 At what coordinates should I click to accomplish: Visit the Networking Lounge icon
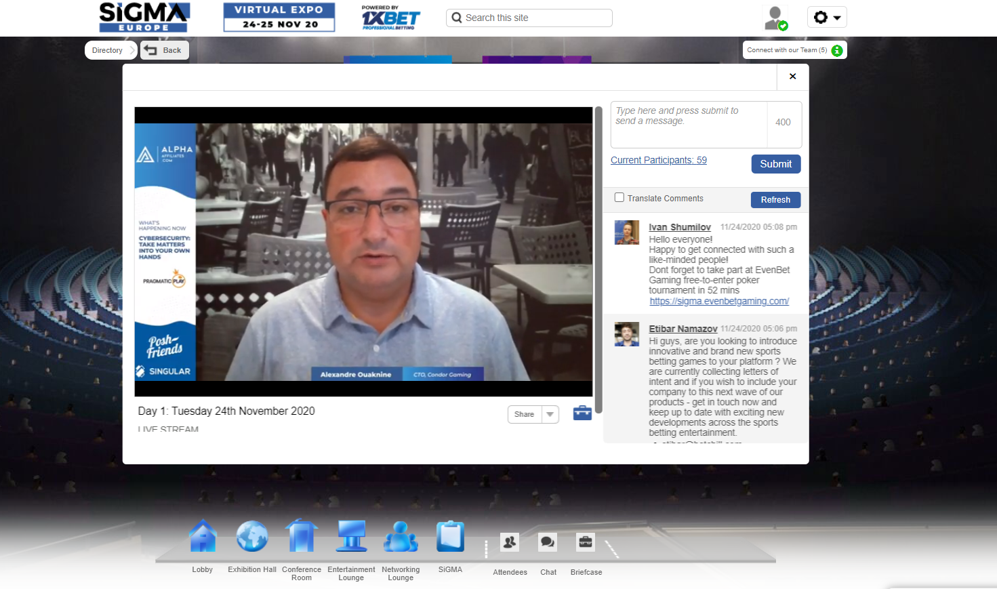[401, 536]
